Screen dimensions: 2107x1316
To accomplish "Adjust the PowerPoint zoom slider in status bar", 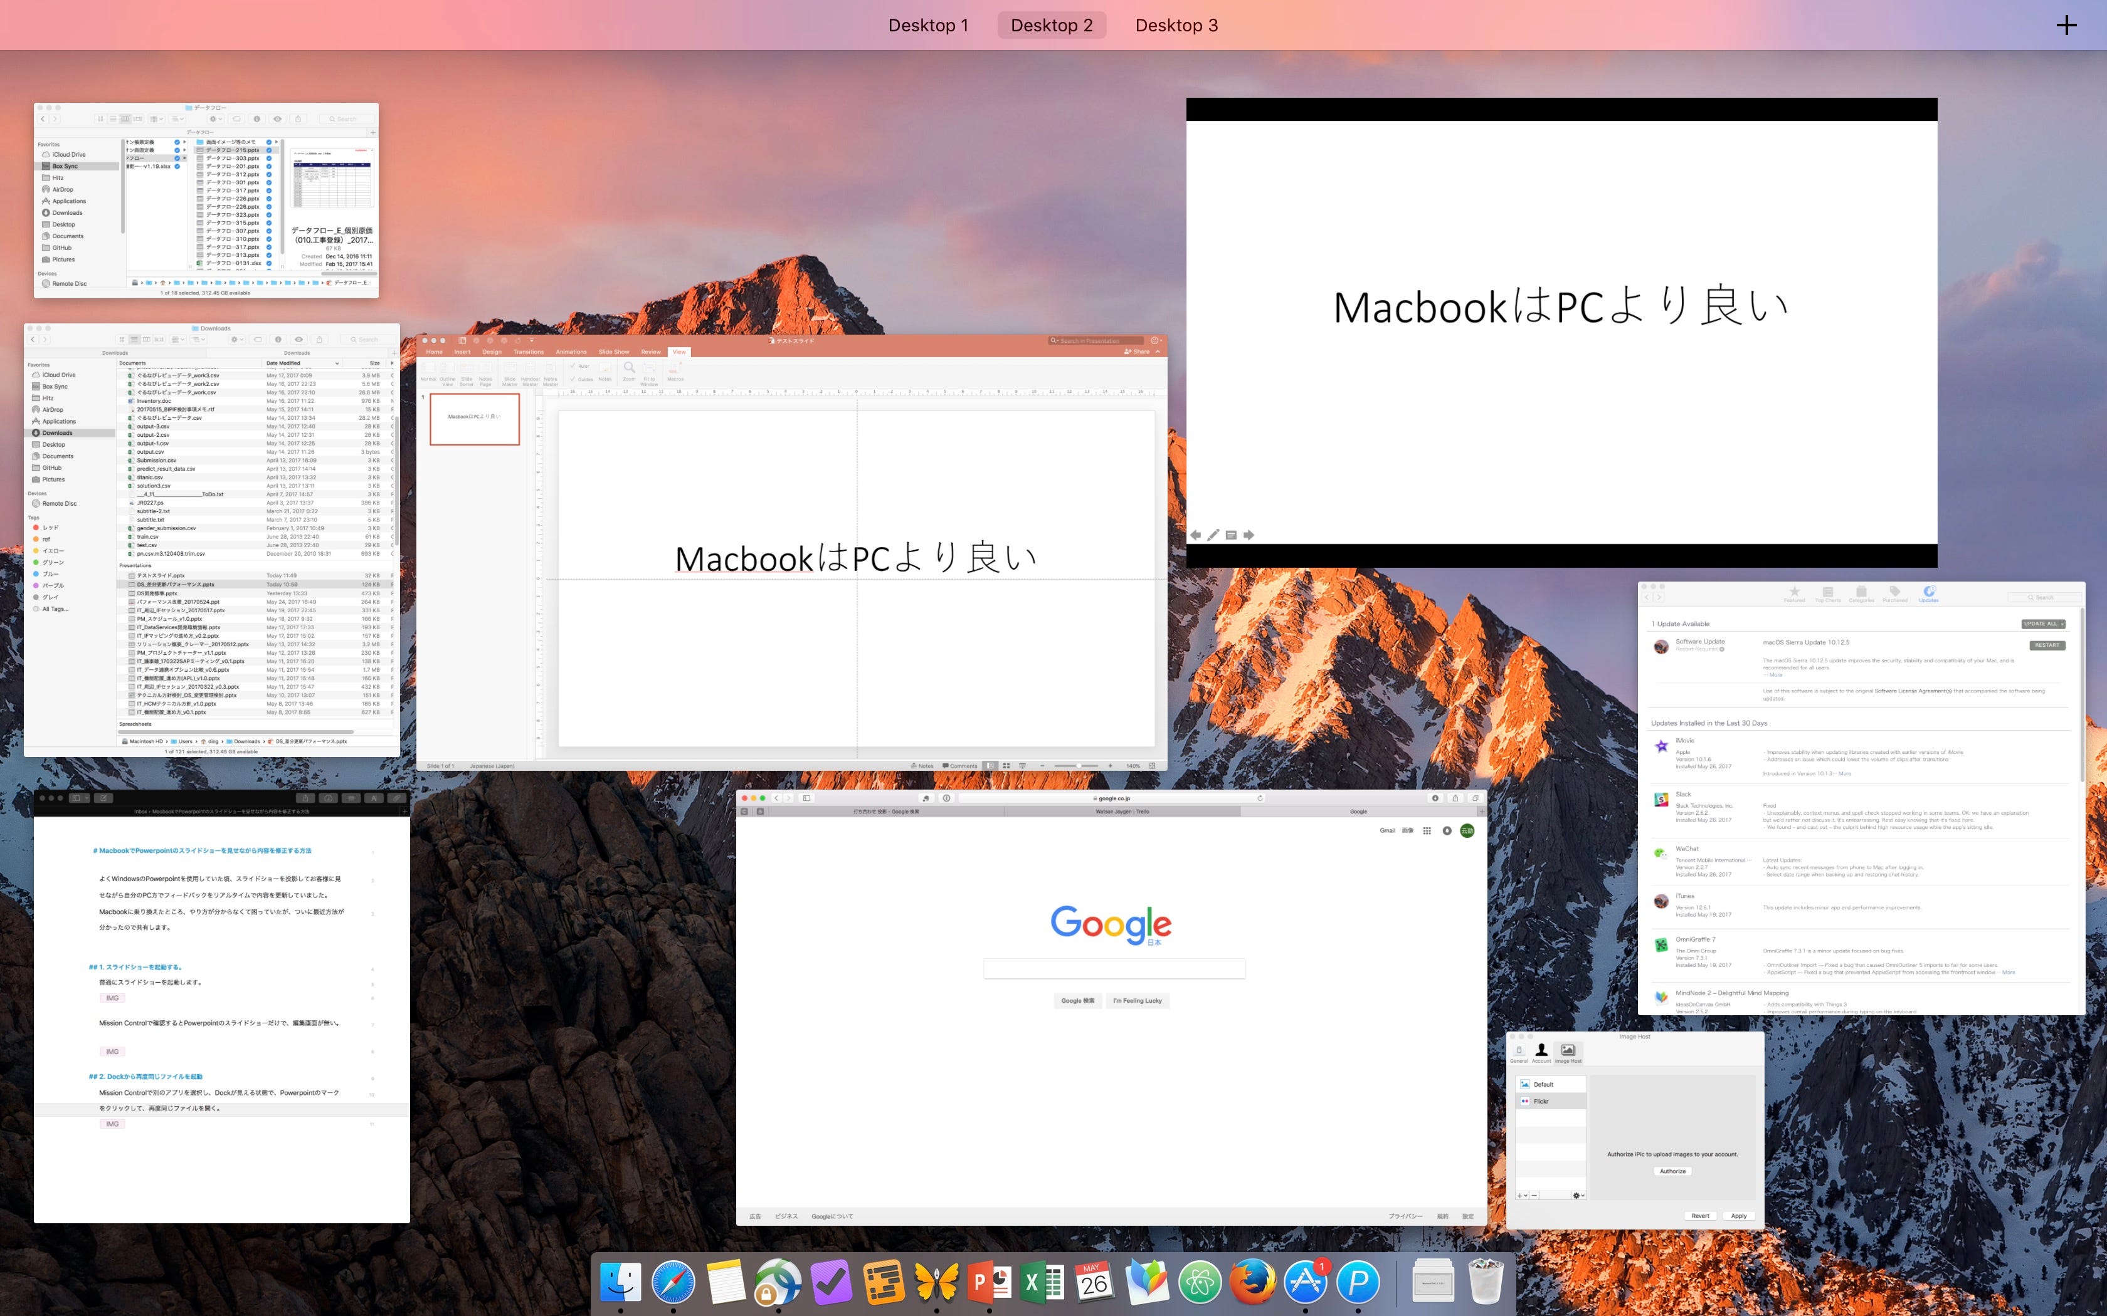I will click(x=1077, y=766).
